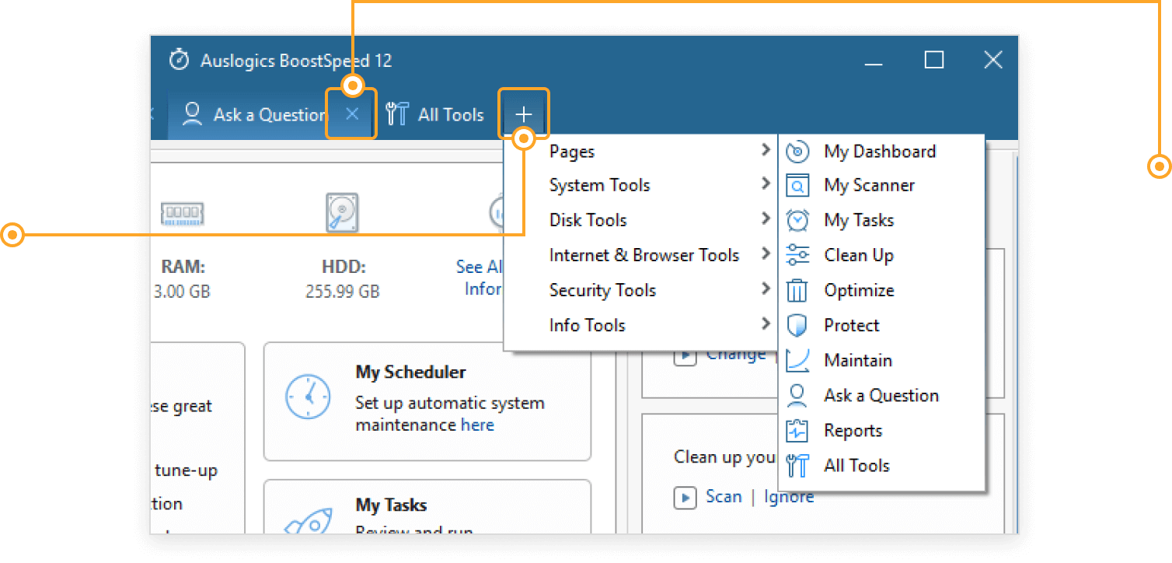Click the My Scheduler clock icon
Viewport: 1172px width, 563px height.
pyautogui.click(x=309, y=397)
